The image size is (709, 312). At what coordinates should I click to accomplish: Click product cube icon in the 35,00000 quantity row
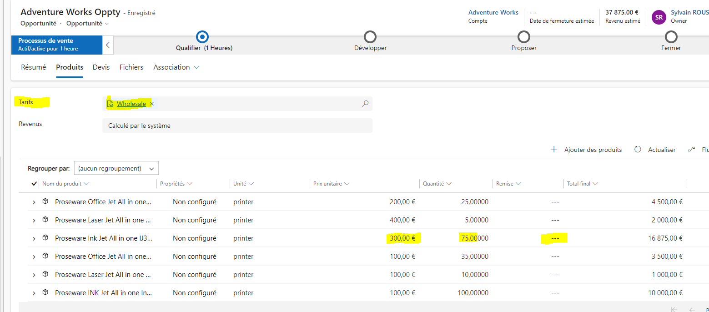point(45,256)
